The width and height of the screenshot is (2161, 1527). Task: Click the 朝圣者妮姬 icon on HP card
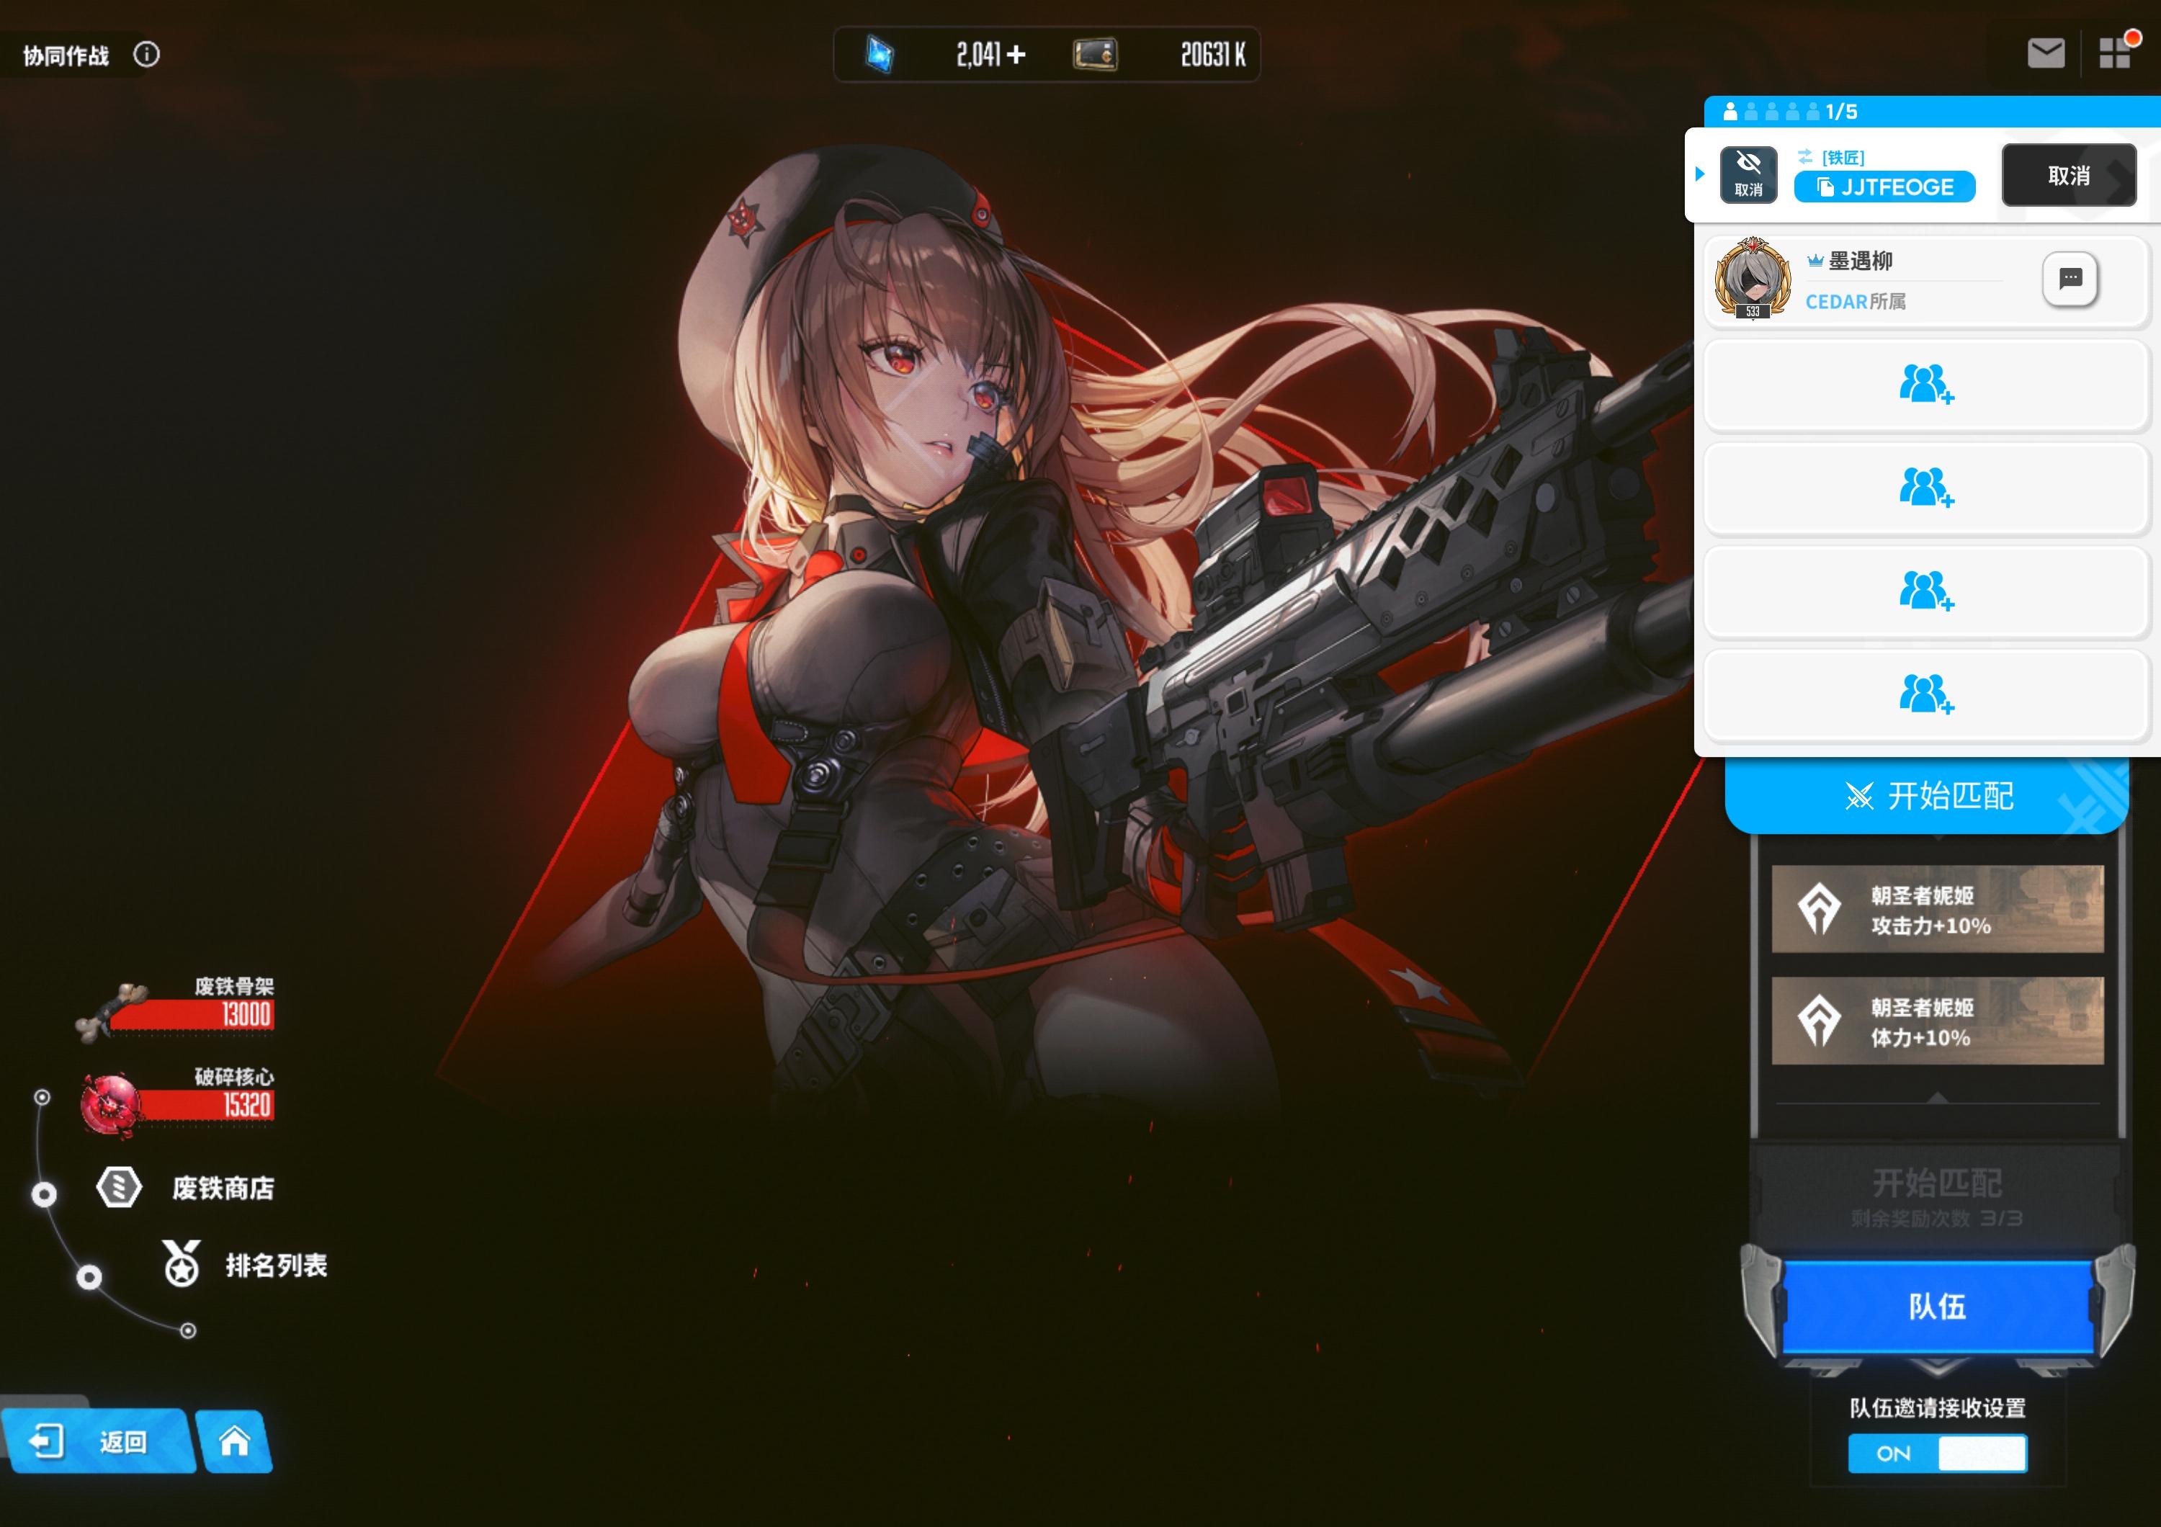[1818, 1021]
